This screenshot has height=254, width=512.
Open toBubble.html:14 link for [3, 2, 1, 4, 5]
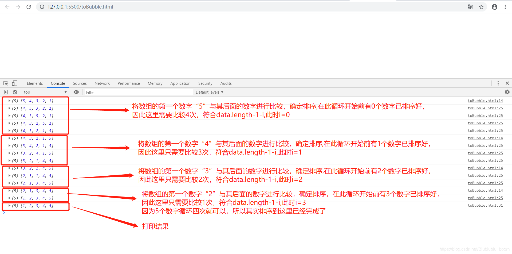point(485,168)
